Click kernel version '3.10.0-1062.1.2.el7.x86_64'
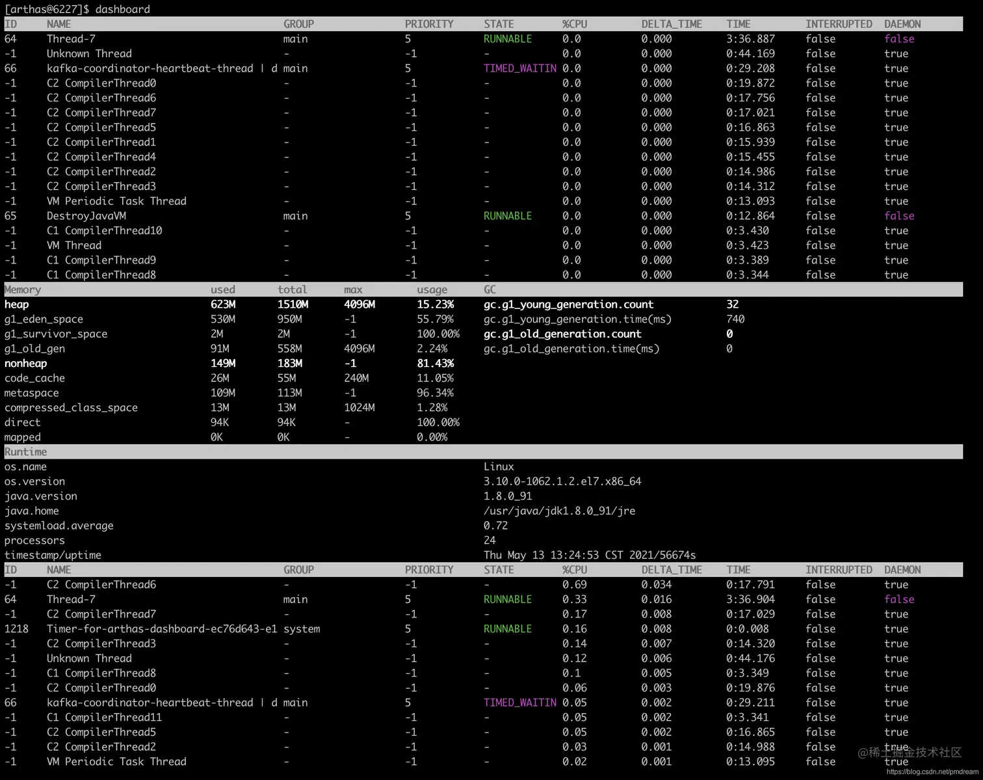The image size is (983, 780). pos(562,481)
